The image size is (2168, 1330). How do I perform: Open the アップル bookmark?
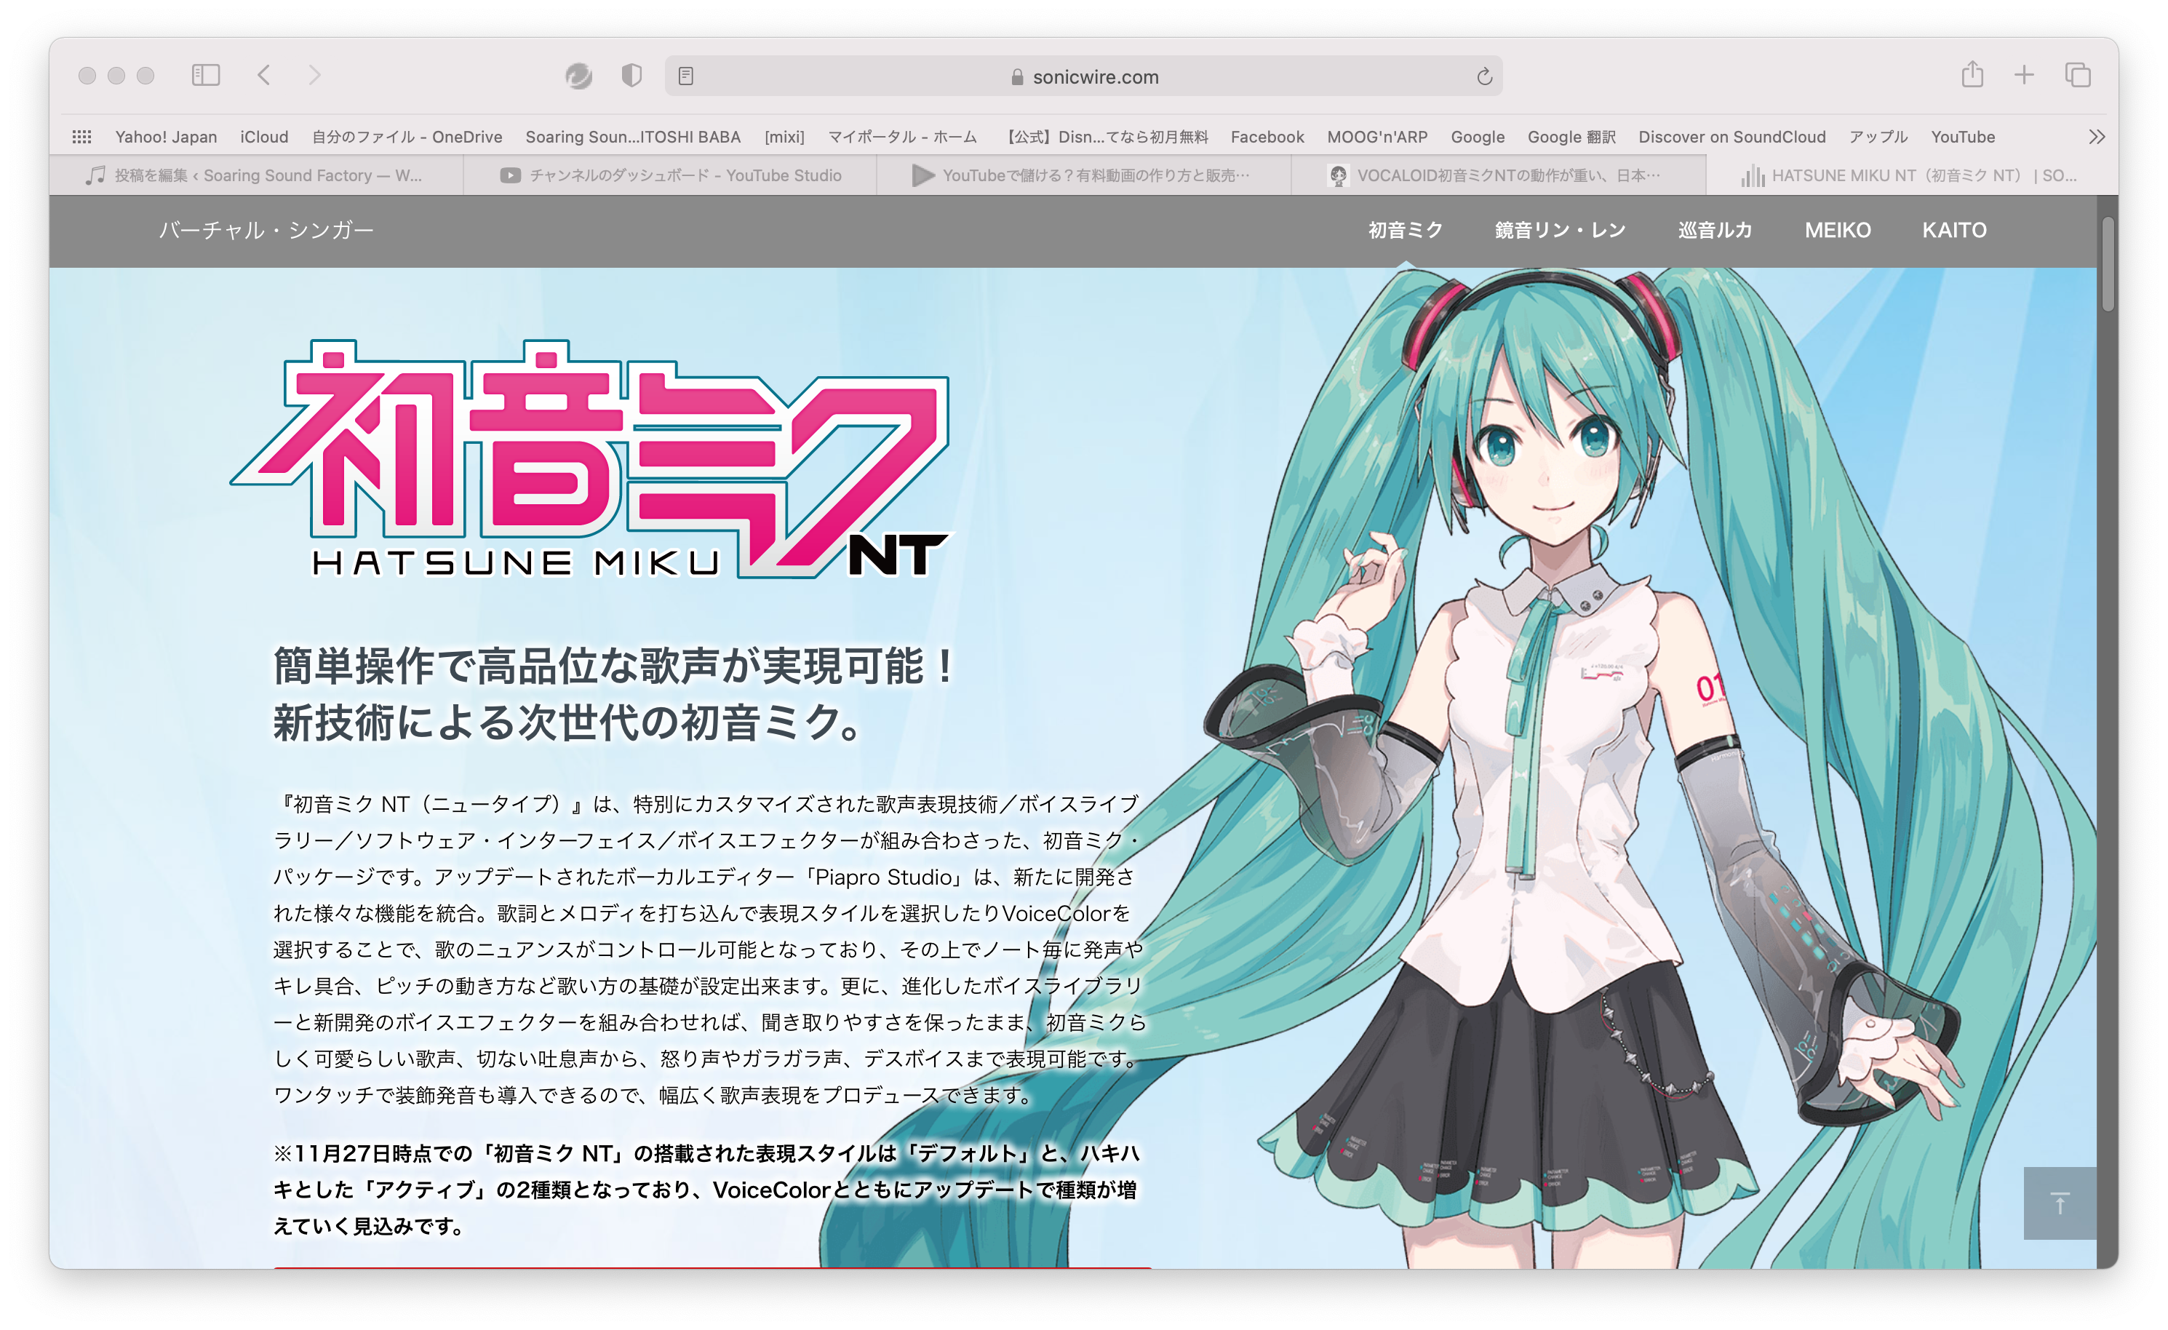tap(1878, 137)
